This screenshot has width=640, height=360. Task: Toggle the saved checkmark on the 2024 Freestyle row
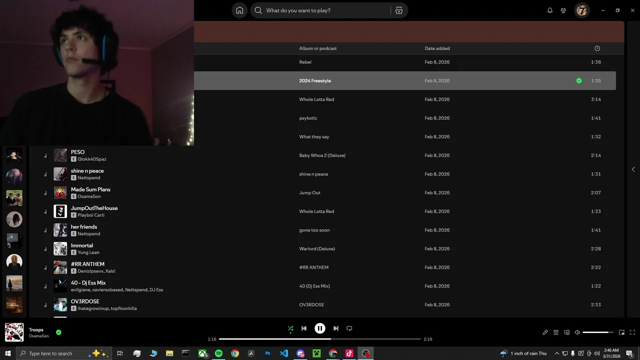click(x=579, y=80)
